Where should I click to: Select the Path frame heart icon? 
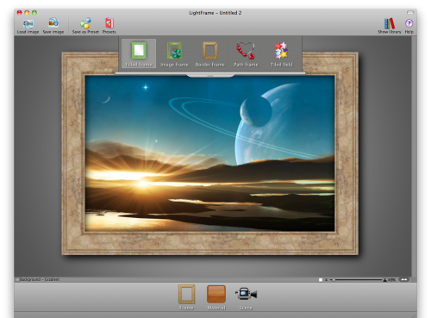coord(246,53)
